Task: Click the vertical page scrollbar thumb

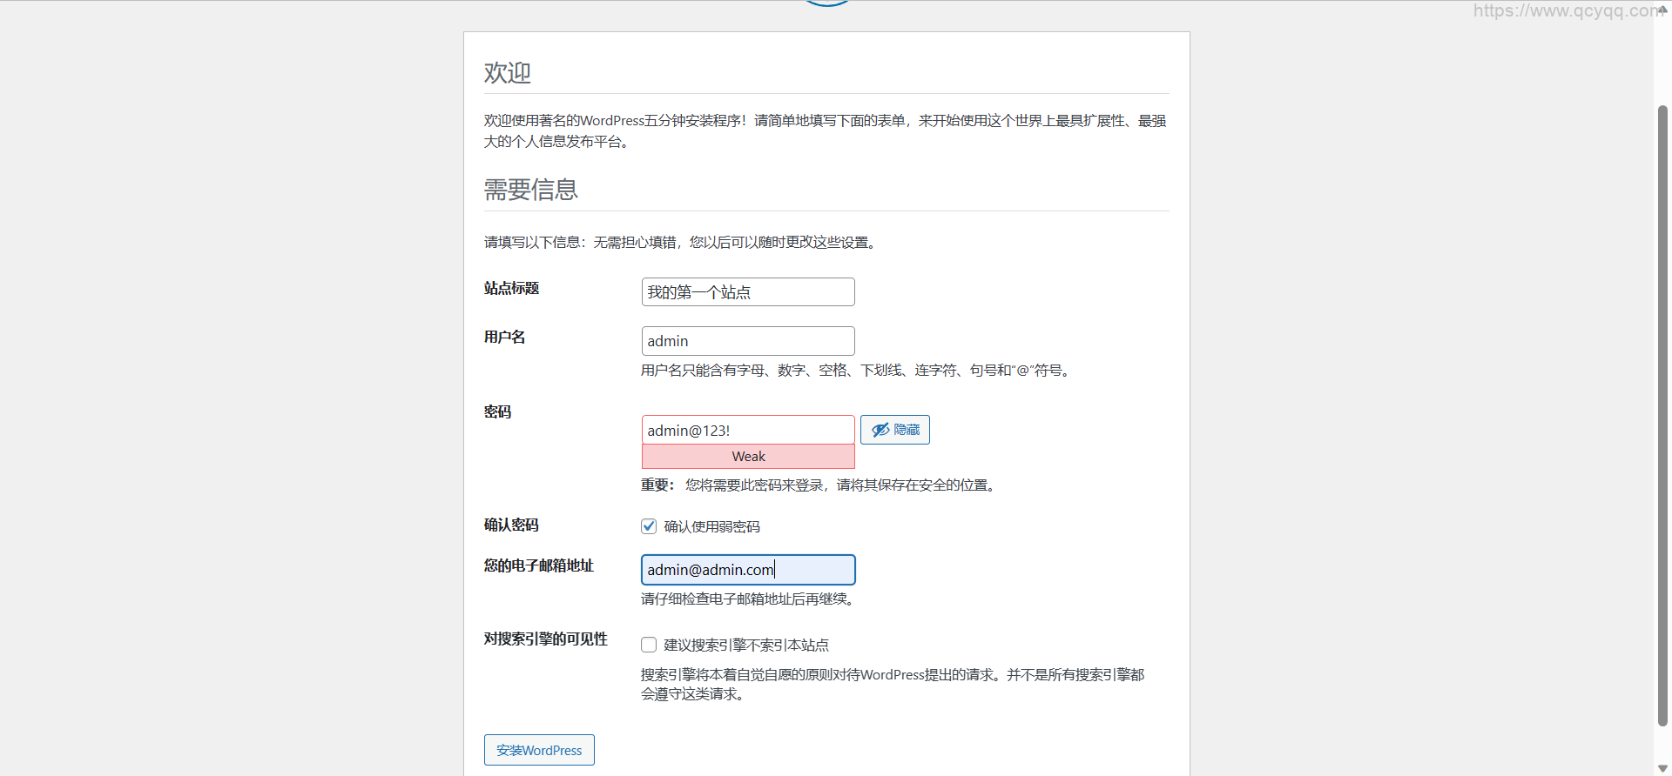Action: [x=1662, y=413]
